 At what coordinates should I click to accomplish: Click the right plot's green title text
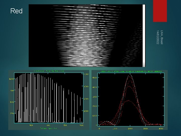(131, 72)
